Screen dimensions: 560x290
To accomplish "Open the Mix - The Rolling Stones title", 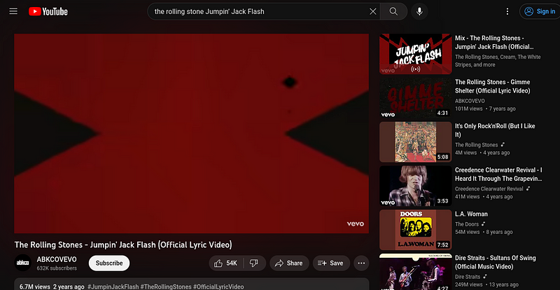I will (x=494, y=42).
